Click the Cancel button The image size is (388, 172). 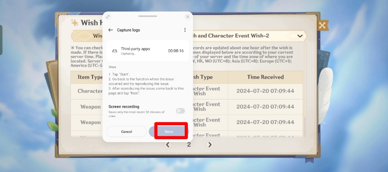(126, 132)
